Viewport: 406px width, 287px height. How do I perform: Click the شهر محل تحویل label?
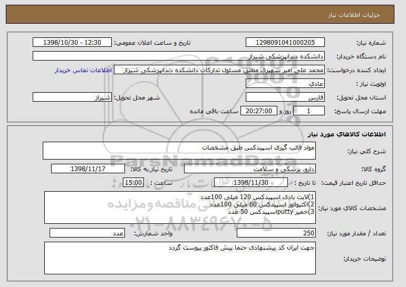coord(137,97)
